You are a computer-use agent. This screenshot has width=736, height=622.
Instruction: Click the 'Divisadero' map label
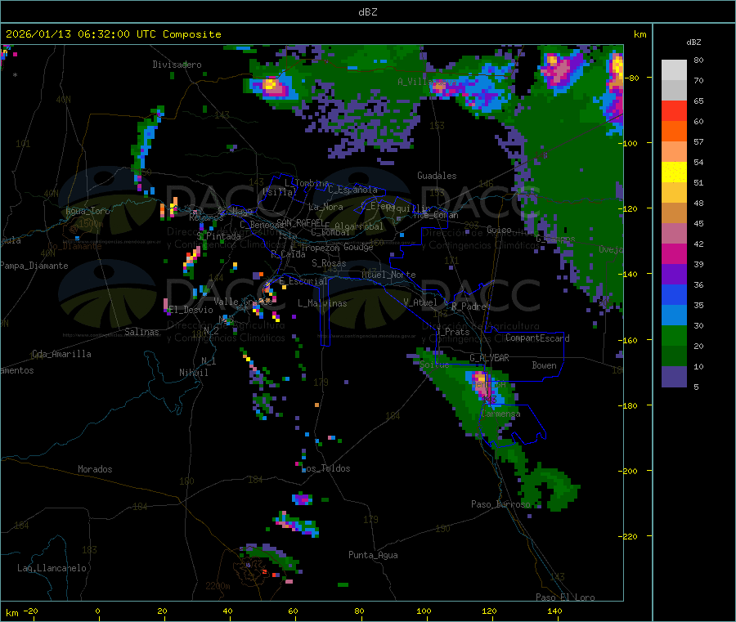177,65
